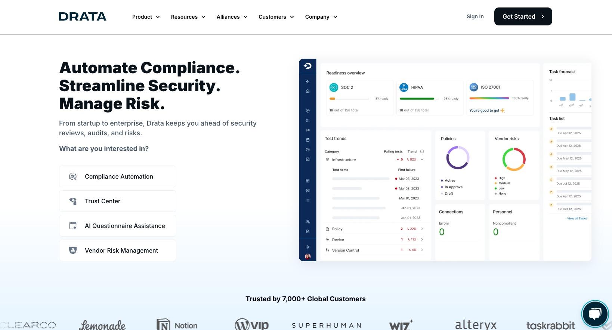Expand the Product menu

pos(146,17)
